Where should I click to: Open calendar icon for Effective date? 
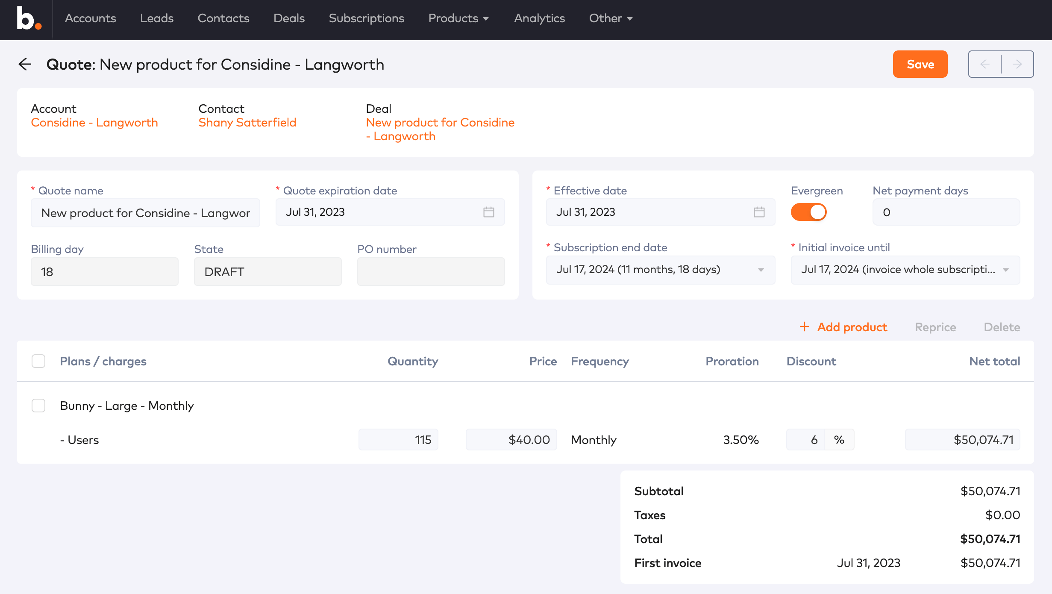pyautogui.click(x=759, y=212)
